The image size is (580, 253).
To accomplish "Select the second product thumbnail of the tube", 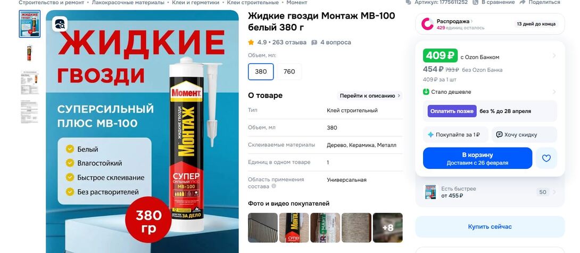I will (29, 53).
